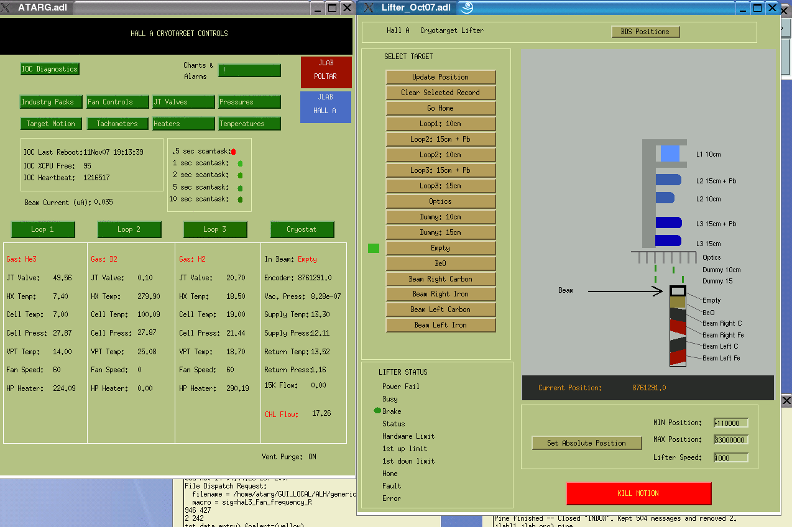Open Temperatures screen
Viewport: 792px width, 527px height.
click(249, 124)
